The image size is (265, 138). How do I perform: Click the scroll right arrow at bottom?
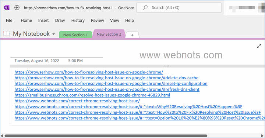(x=262, y=136)
